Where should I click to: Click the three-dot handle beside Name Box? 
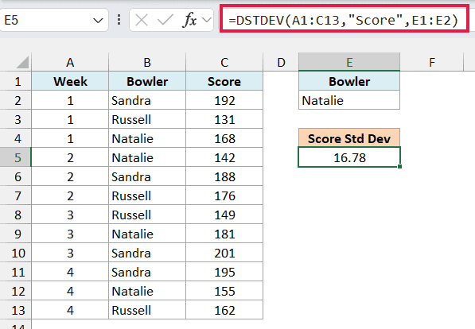pyautogui.click(x=119, y=20)
